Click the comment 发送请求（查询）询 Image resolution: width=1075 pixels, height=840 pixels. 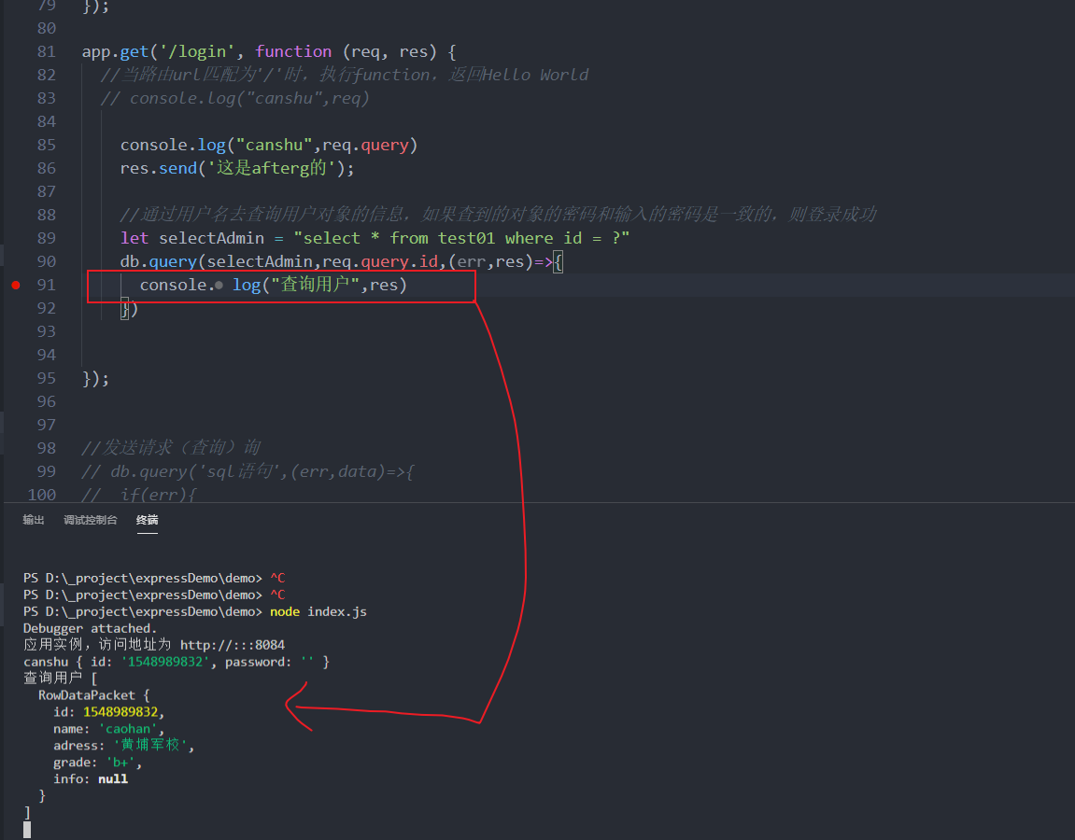tap(171, 448)
